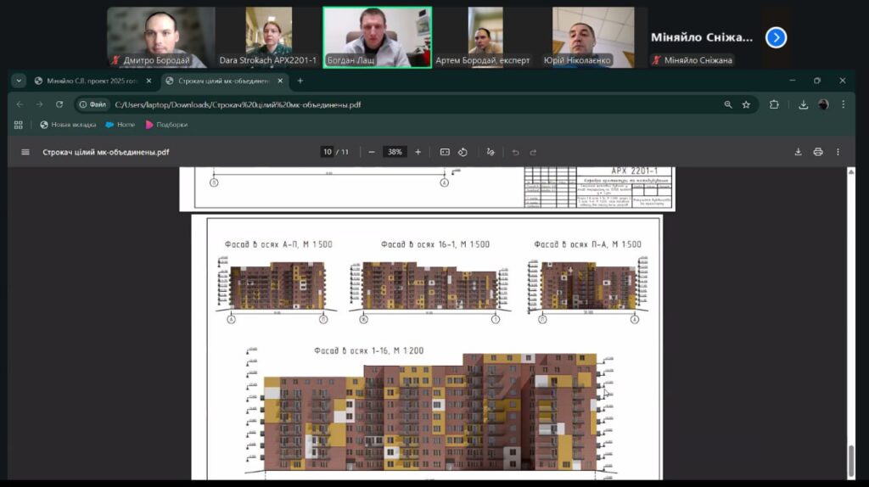Print the PDF document
The image size is (869, 487).
818,152
